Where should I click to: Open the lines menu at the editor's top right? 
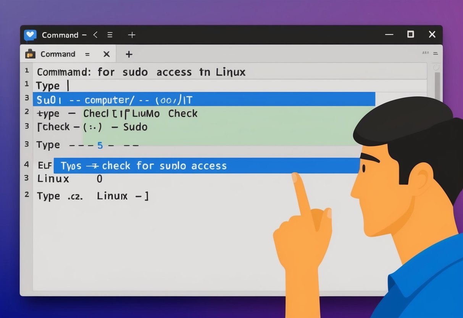(x=435, y=54)
